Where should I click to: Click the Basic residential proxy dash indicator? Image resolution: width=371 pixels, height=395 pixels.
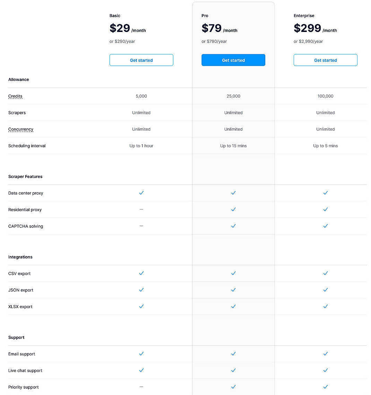(141, 209)
